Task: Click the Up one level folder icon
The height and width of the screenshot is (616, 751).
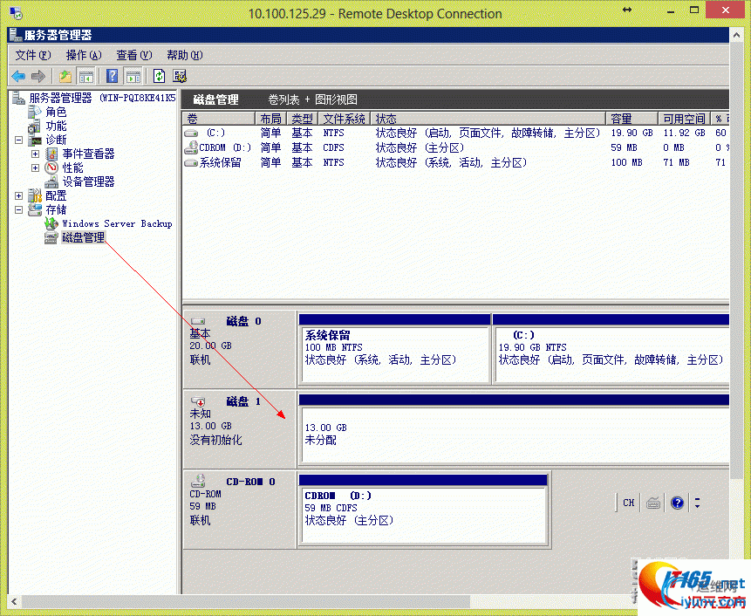Action: [65, 76]
